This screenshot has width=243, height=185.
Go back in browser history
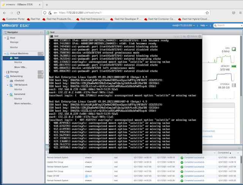tap(5, 13)
